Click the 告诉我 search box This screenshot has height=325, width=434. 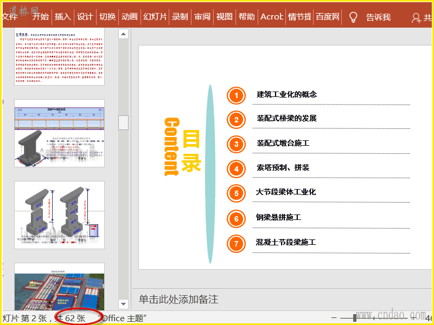click(378, 17)
